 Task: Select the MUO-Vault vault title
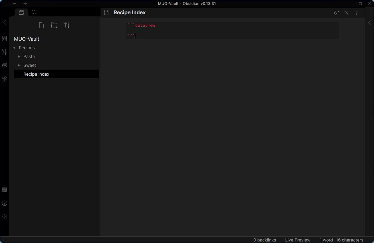[26, 39]
